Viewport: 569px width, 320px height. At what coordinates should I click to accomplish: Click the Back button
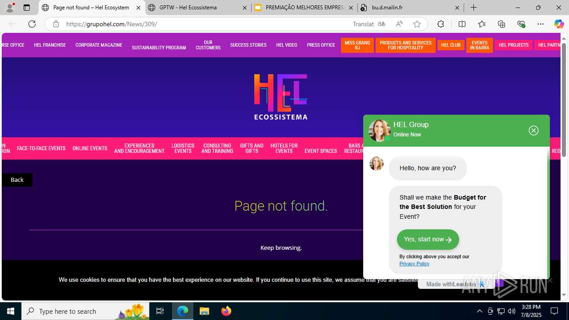(17, 180)
